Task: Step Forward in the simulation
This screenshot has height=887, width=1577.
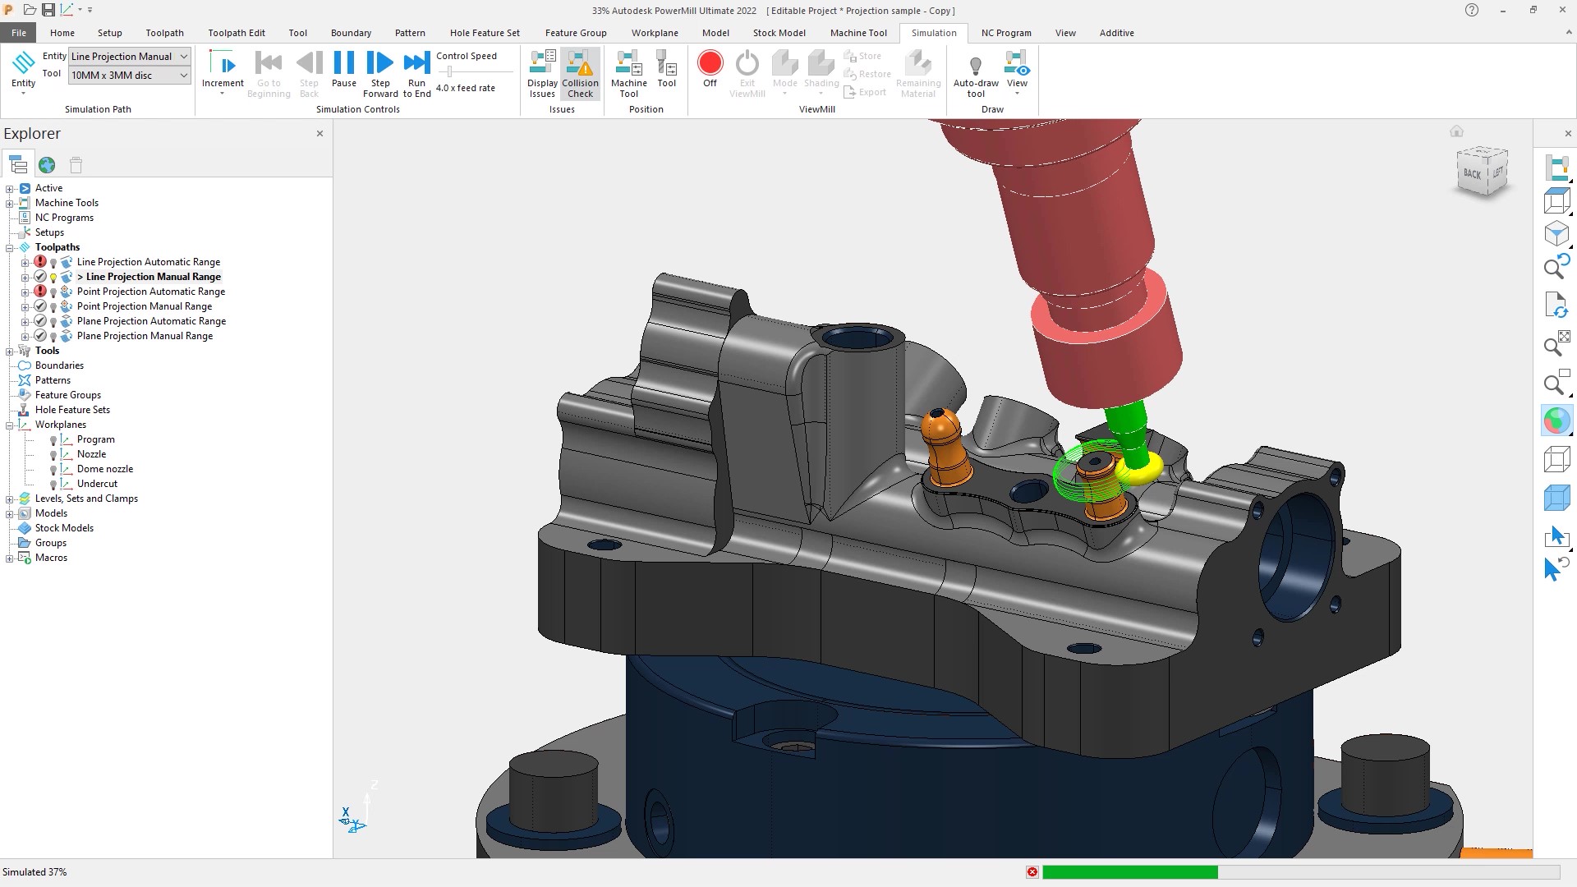Action: pyautogui.click(x=380, y=74)
